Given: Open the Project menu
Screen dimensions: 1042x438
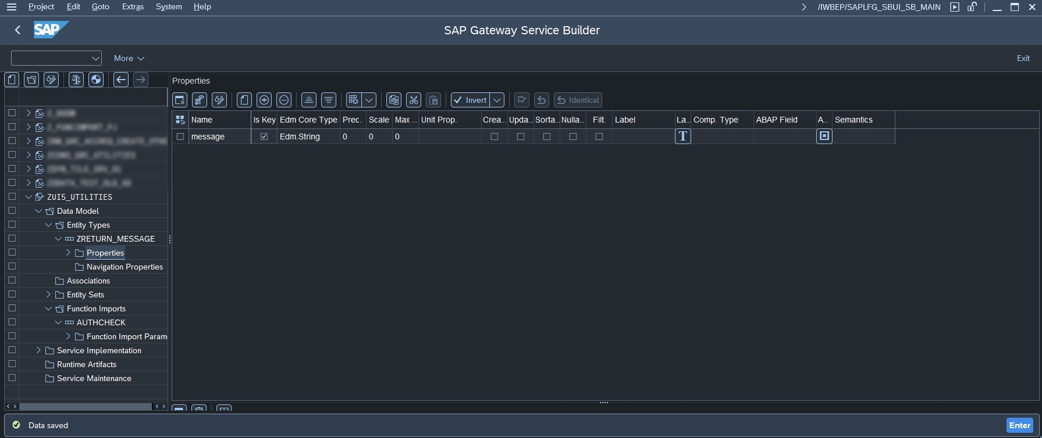Looking at the screenshot, I should 41,7.
